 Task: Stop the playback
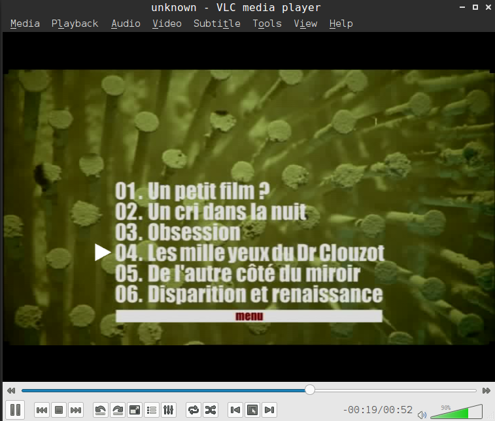[x=59, y=410]
